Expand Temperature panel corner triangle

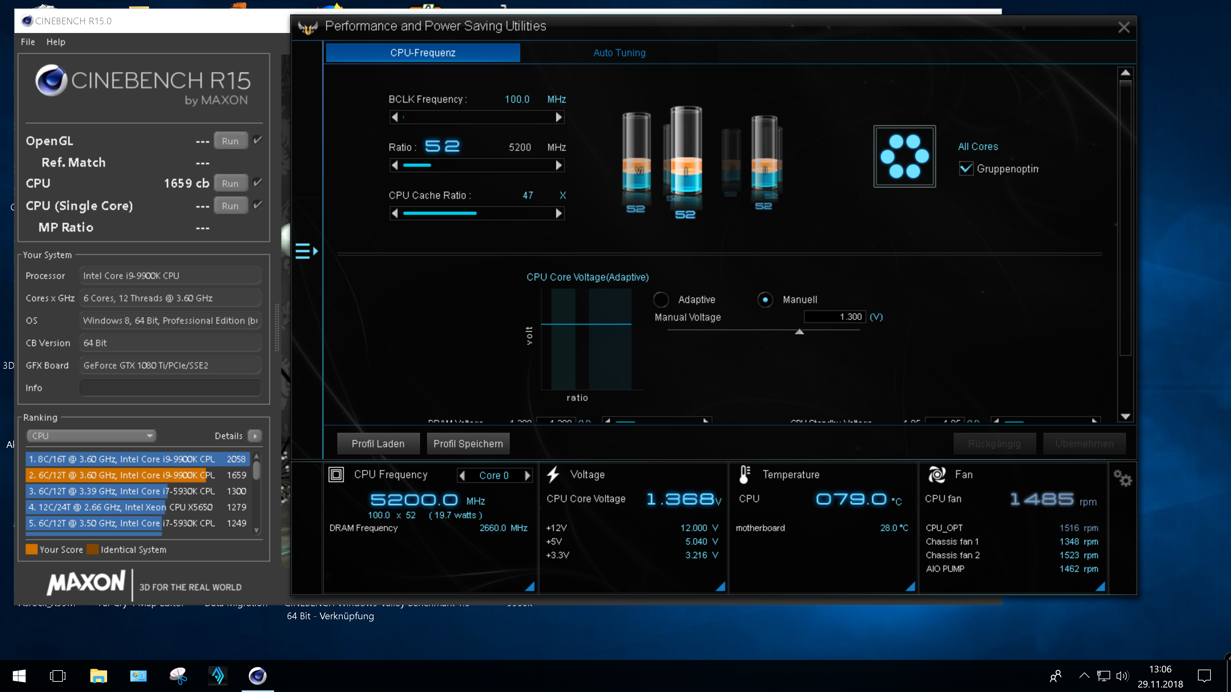910,587
